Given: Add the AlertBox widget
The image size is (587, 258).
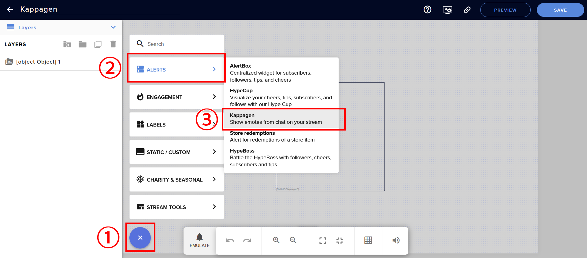Looking at the screenshot, I should [281, 73].
